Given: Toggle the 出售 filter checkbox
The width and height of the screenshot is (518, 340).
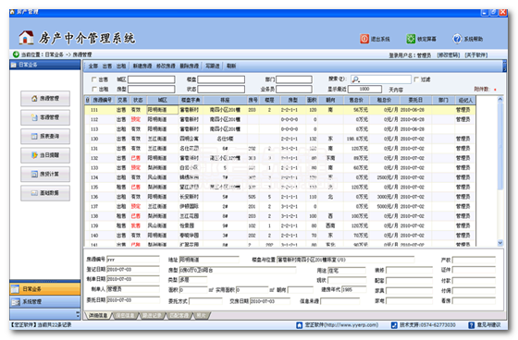Looking at the screenshot, I should [93, 79].
